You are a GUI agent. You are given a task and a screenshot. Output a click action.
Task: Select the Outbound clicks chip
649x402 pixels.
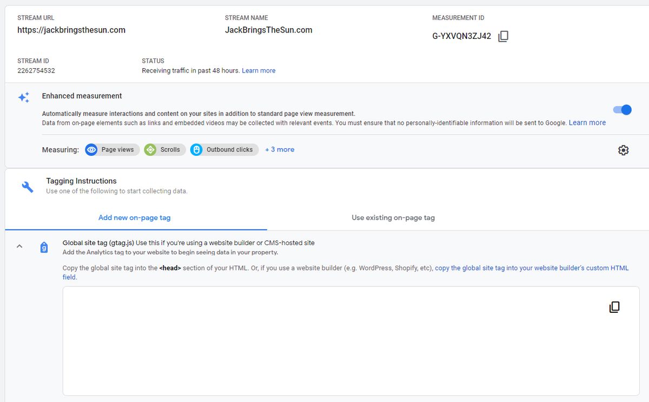(x=224, y=150)
